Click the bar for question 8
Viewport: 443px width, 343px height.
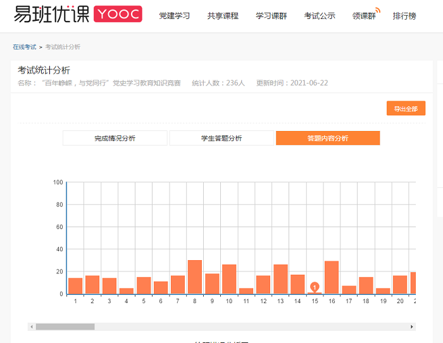[x=195, y=277]
